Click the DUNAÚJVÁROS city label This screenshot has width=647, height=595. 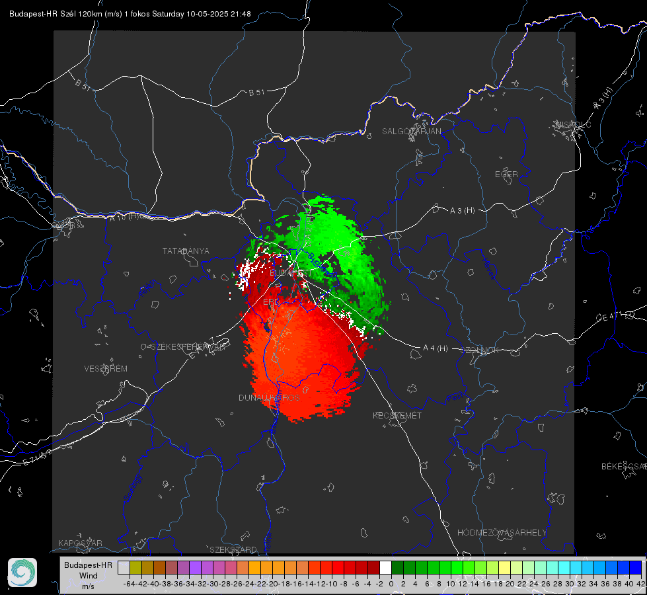(x=269, y=397)
